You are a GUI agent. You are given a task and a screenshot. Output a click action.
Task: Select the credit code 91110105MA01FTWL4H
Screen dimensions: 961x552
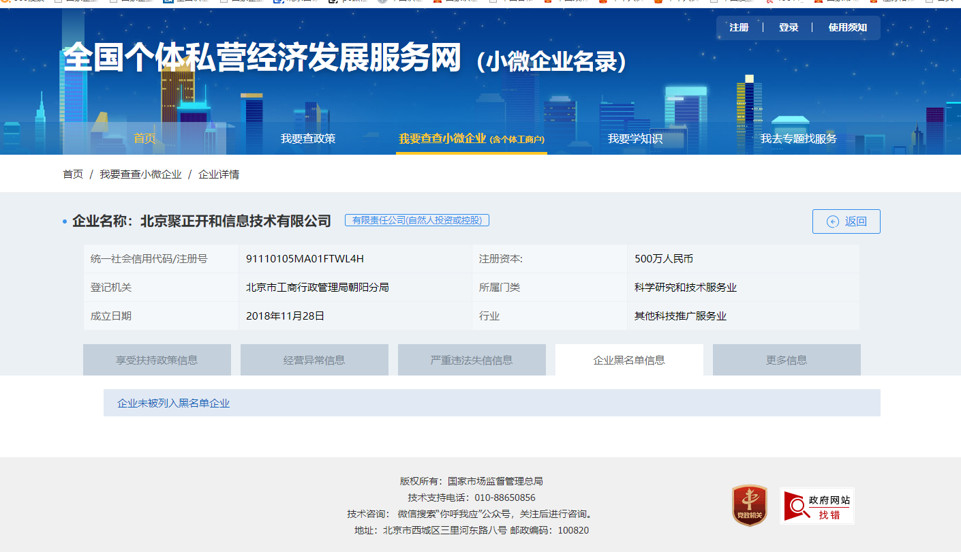pyautogui.click(x=305, y=259)
